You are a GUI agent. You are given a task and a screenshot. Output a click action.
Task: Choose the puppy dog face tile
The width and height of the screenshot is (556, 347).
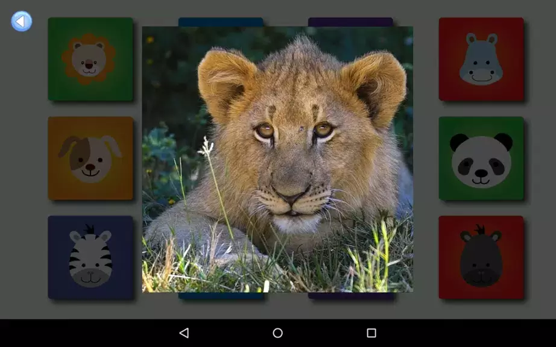pos(90,158)
